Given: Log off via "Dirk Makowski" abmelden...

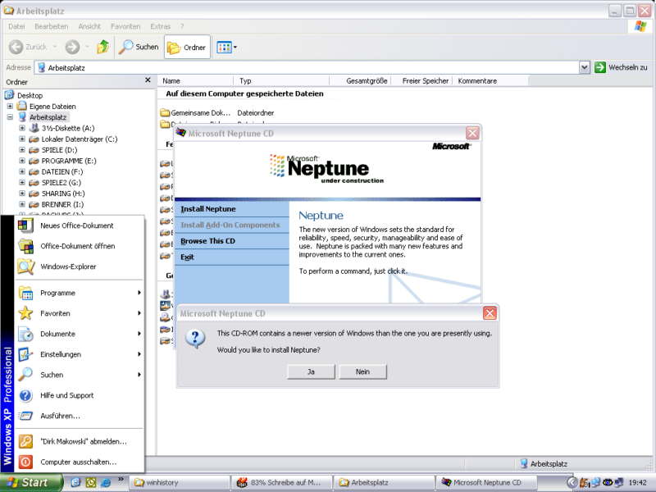Looking at the screenshot, I should [80, 441].
